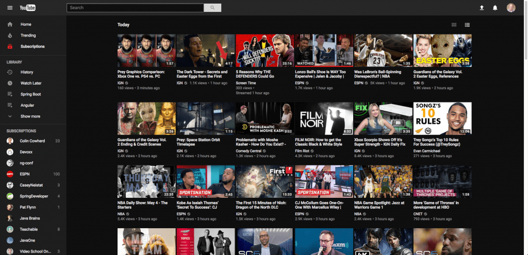Open NBA Game Spotlight Jazz at Warriors

[378, 205]
